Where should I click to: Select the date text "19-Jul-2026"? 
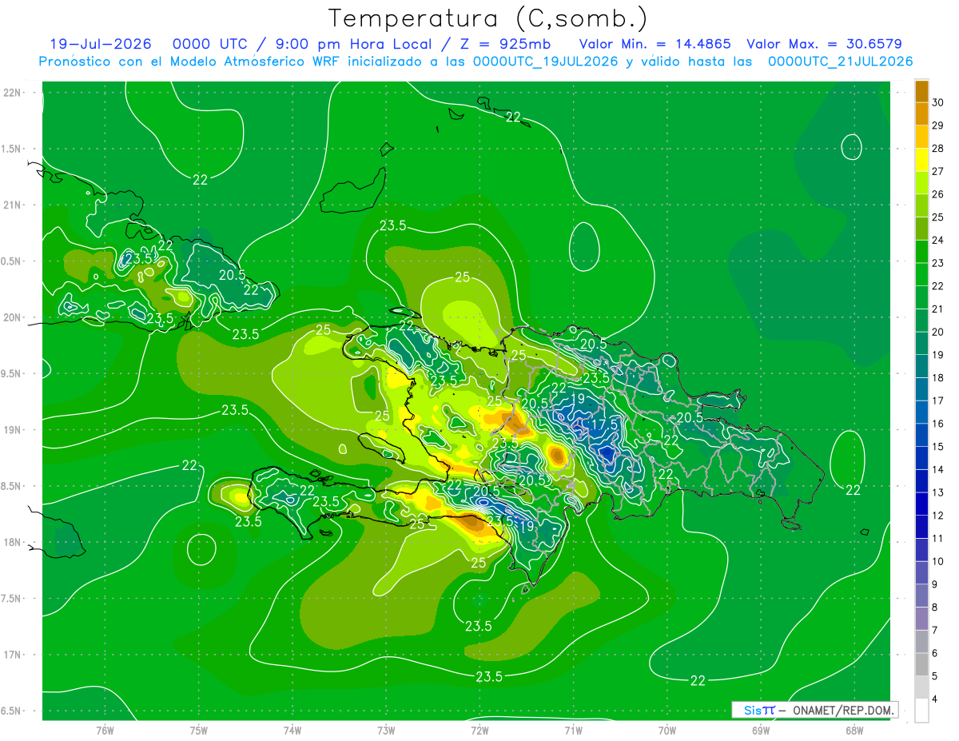(100, 44)
